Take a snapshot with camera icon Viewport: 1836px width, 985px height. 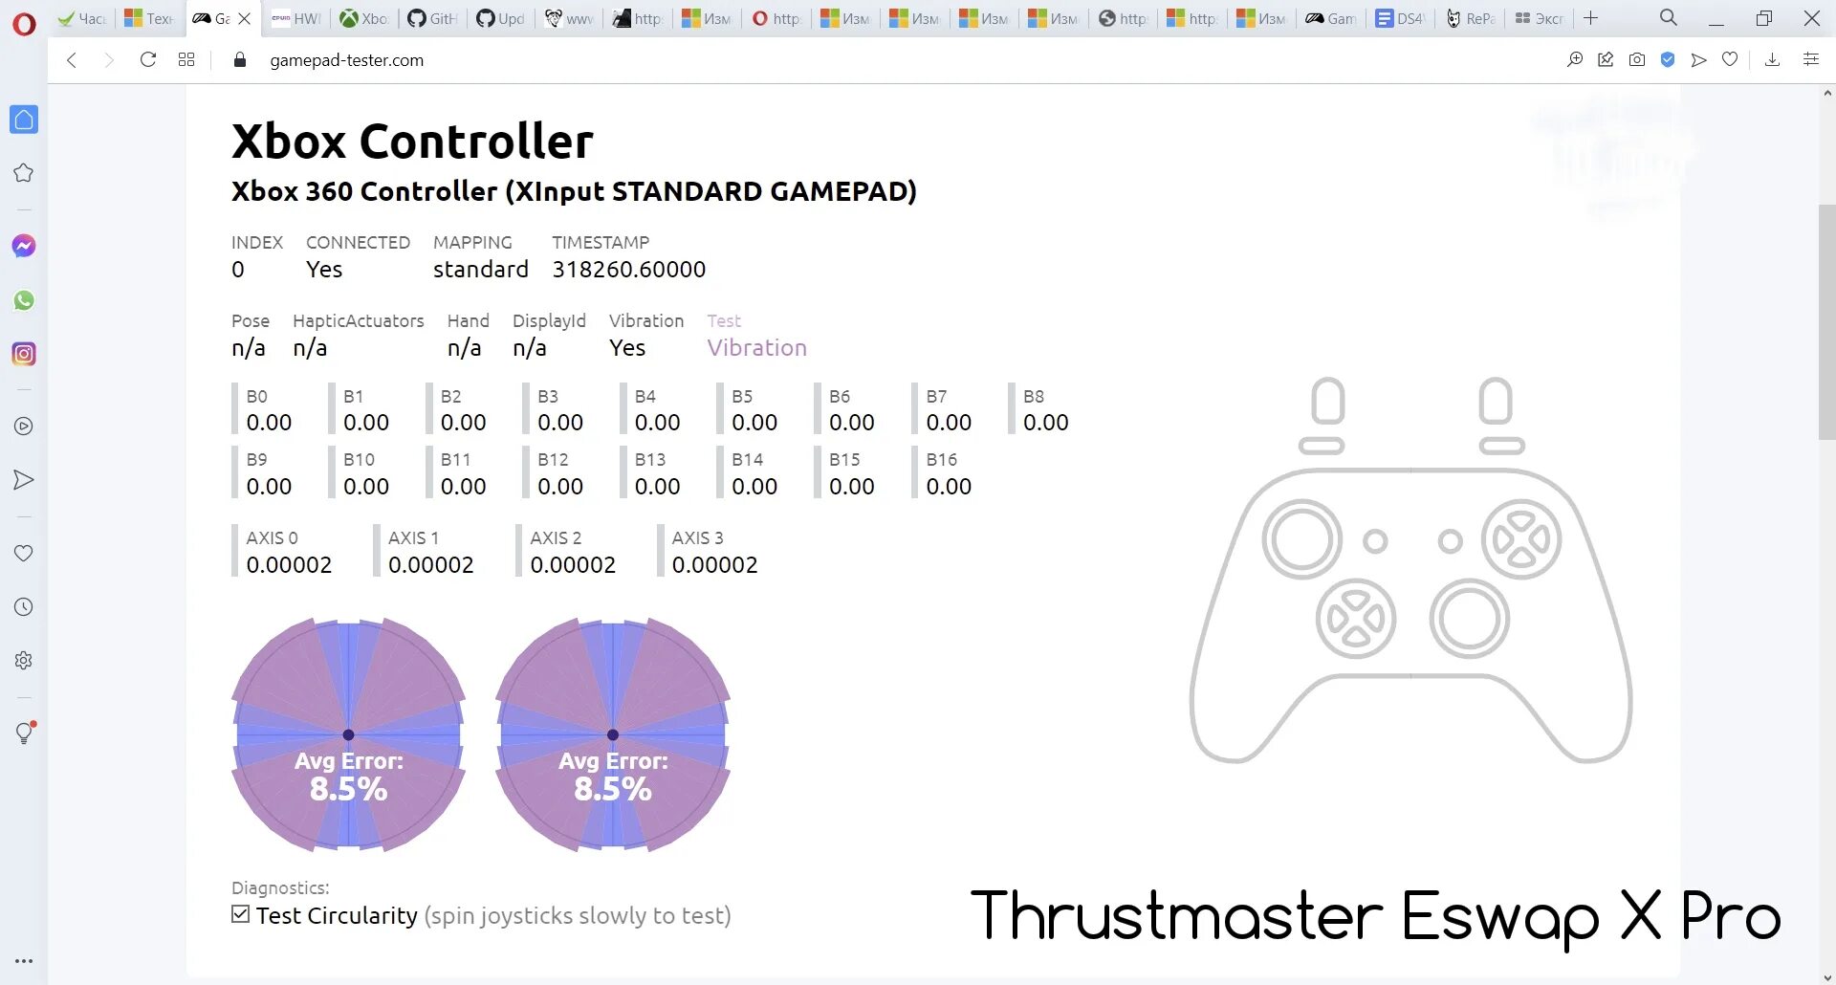pyautogui.click(x=1637, y=60)
